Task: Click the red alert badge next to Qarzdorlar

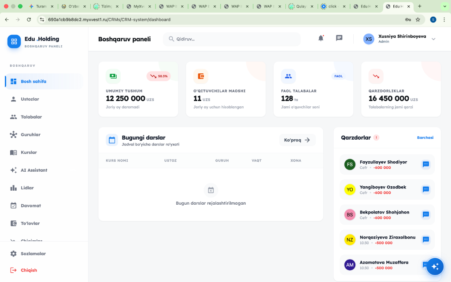Action: click(x=376, y=137)
